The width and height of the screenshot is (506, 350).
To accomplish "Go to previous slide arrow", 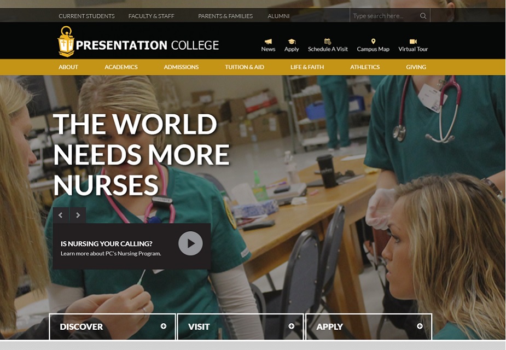I will (x=61, y=215).
